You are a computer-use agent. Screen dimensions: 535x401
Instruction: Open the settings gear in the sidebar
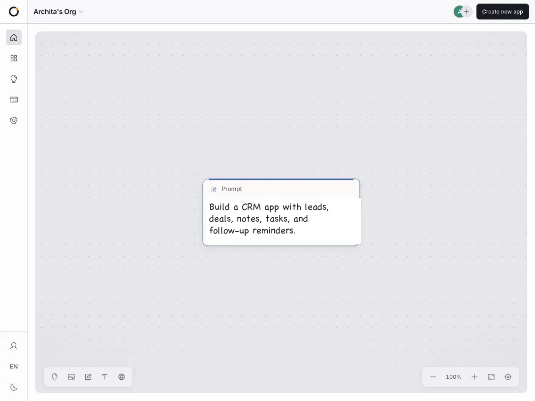[14, 120]
